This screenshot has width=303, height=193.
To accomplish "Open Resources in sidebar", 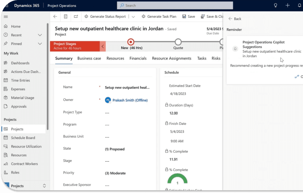I will tap(19, 155).
